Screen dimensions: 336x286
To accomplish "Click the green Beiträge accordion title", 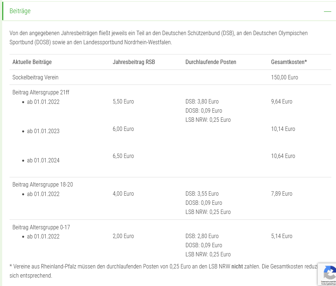I will coord(20,11).
